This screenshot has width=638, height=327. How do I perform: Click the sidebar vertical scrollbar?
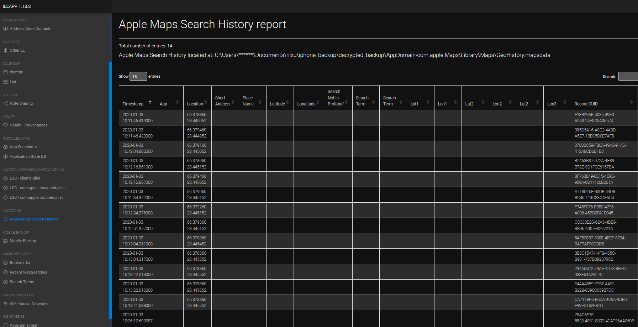pos(111,190)
